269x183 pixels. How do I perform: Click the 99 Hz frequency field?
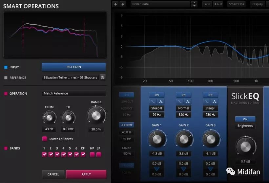pos(156,115)
